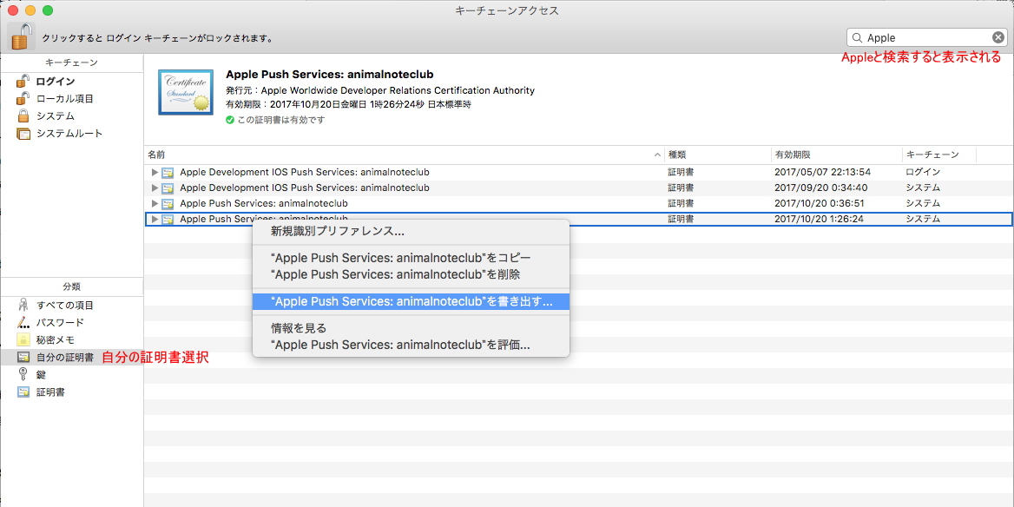Select the ログイン keychain padlock icon in sidebar
Viewport: 1014px width, 507px height.
23,82
